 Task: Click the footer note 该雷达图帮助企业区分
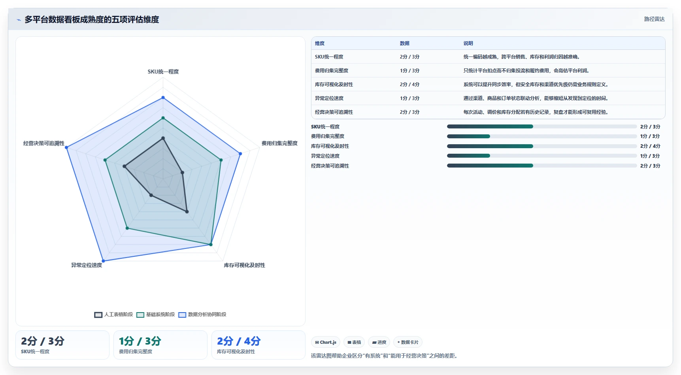385,356
